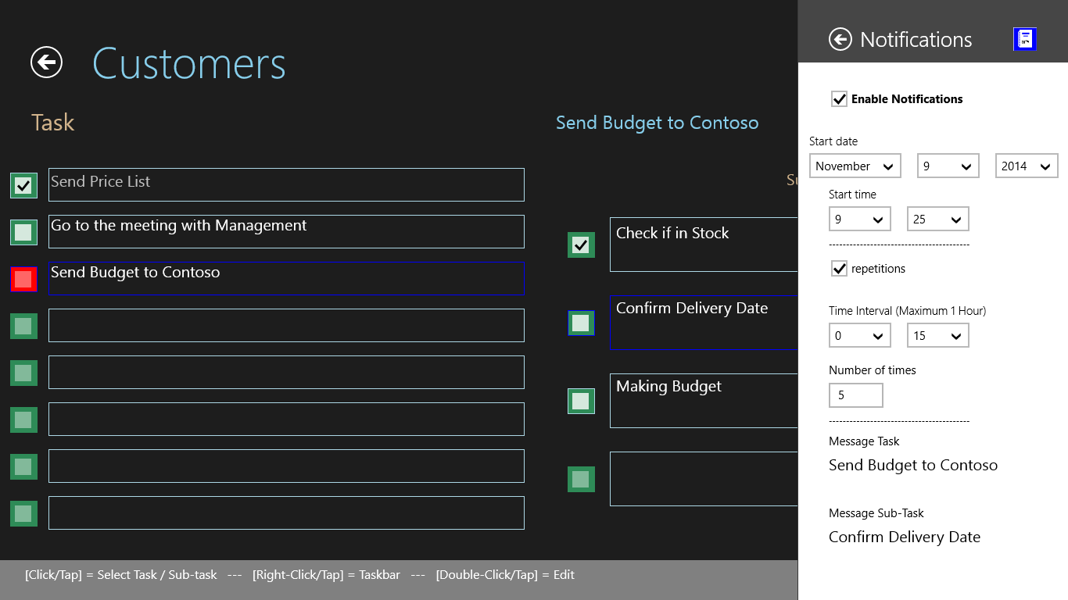
Task: Click the Number of times input field
Action: (855, 395)
